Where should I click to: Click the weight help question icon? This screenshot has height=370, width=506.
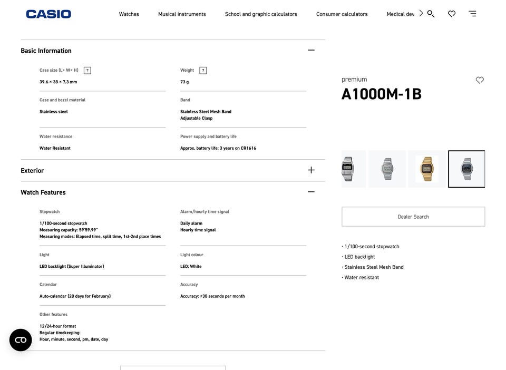203,71
